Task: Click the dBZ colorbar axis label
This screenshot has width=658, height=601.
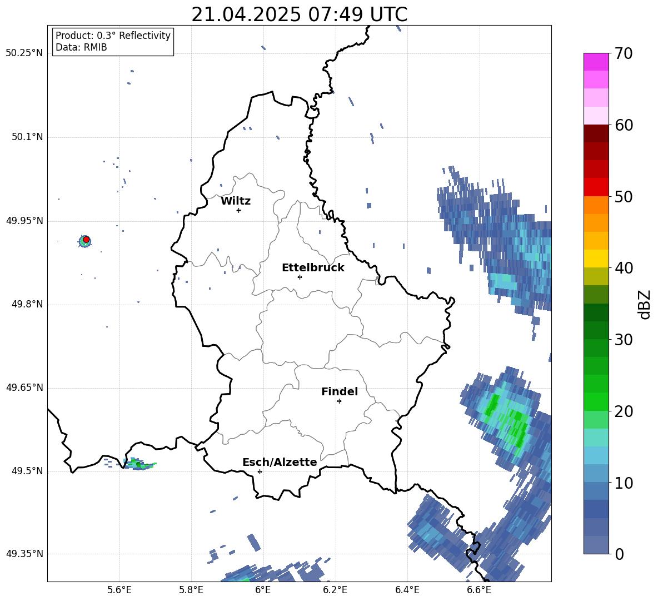Action: (645, 304)
